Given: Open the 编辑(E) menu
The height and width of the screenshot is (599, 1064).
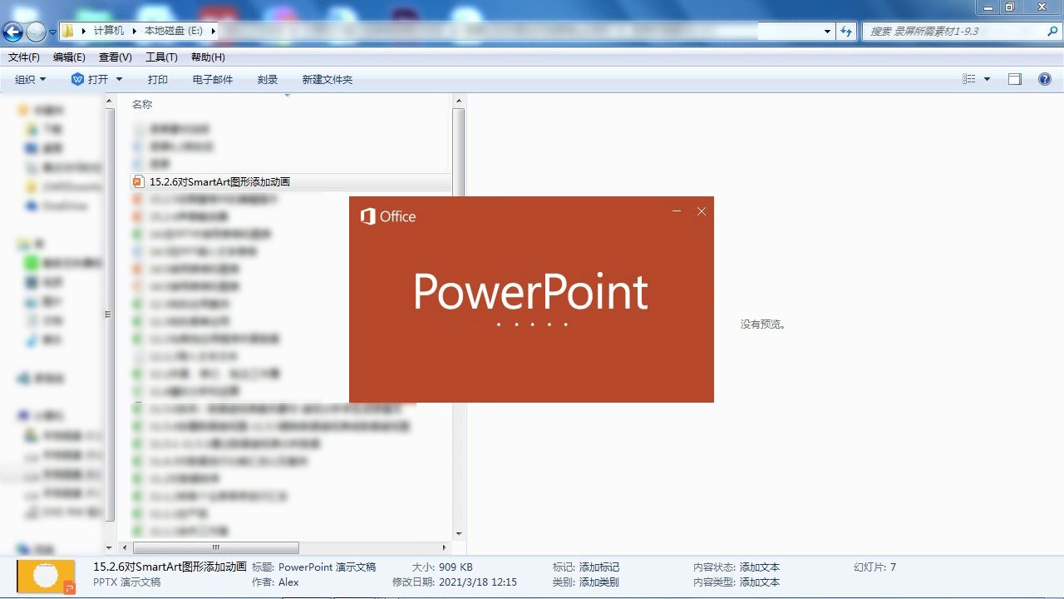Looking at the screenshot, I should tap(69, 57).
